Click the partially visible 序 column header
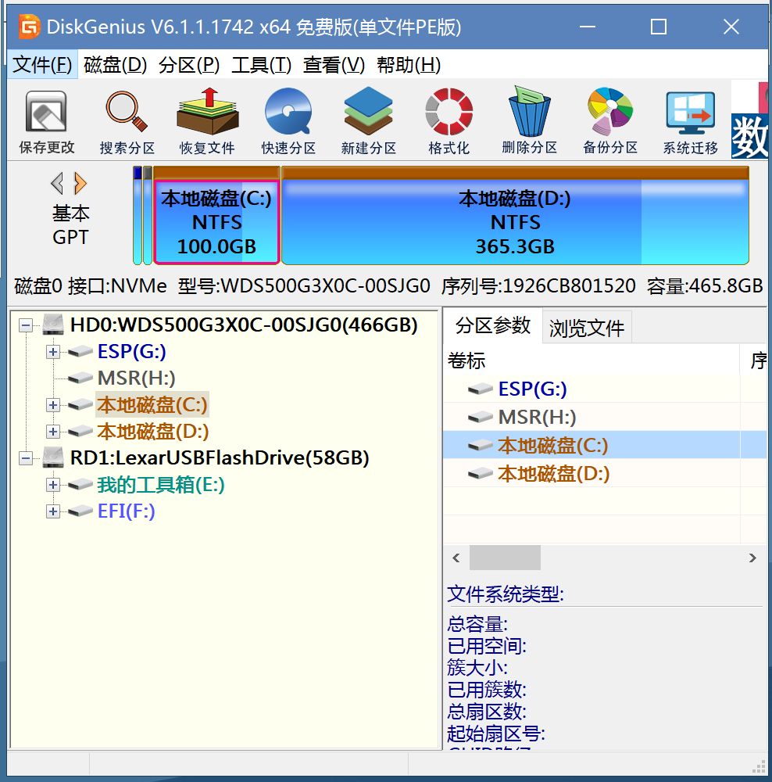This screenshot has width=772, height=782. (x=755, y=360)
